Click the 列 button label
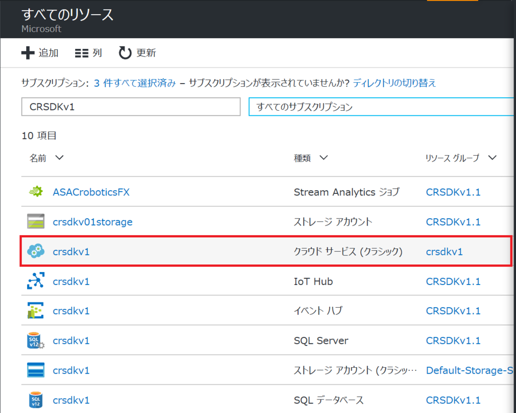 point(97,53)
